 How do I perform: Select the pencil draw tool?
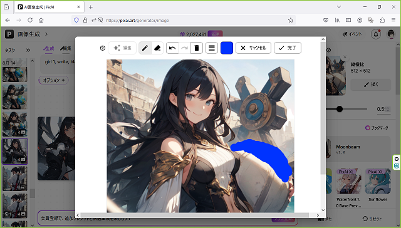click(145, 48)
